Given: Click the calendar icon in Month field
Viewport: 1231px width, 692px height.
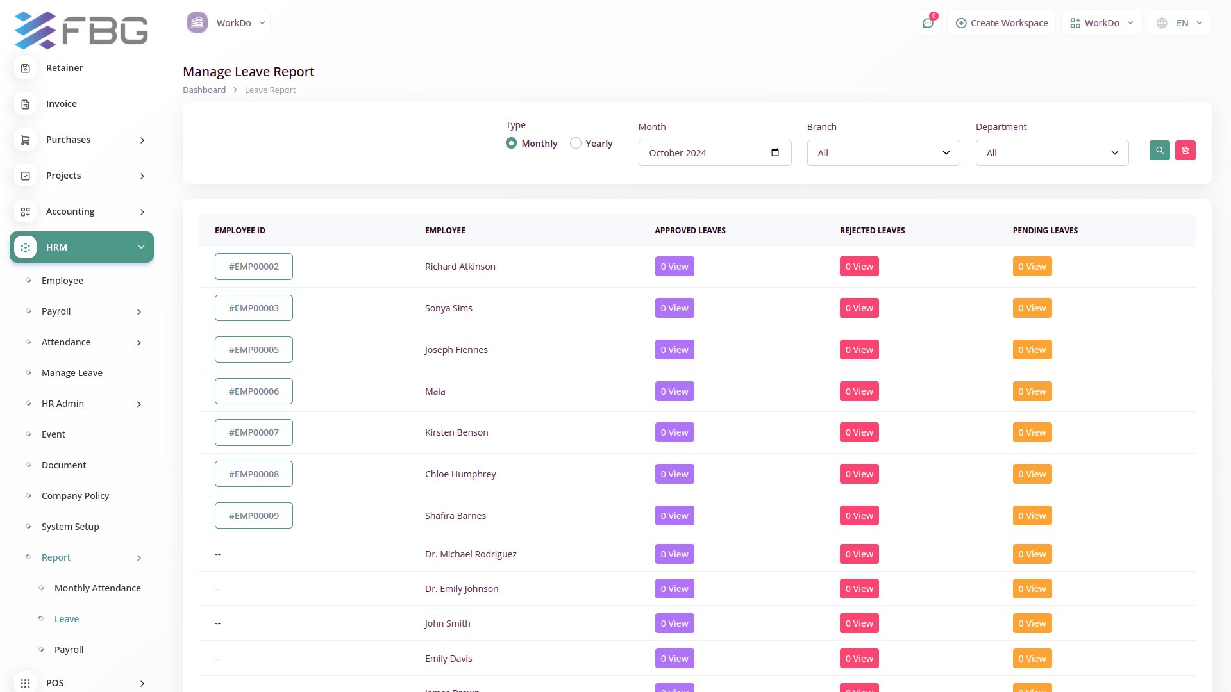Looking at the screenshot, I should pos(775,152).
